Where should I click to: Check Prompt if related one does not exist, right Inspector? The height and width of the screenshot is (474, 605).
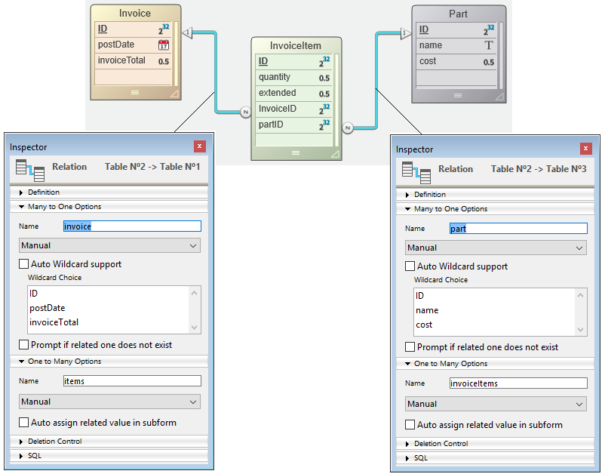[x=410, y=347]
